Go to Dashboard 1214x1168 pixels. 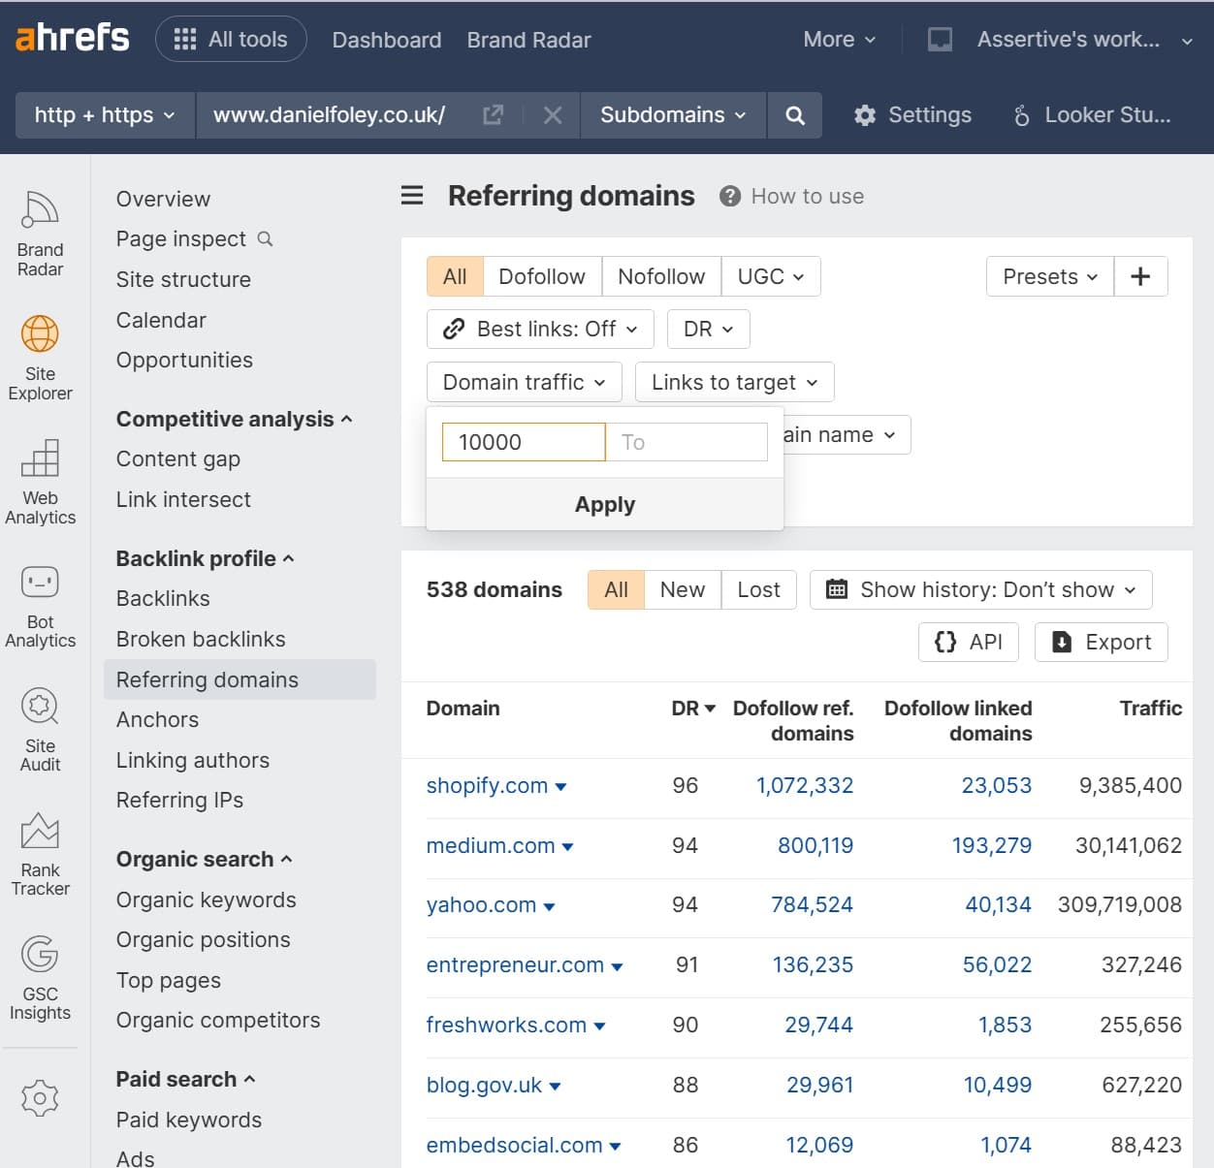(x=387, y=40)
